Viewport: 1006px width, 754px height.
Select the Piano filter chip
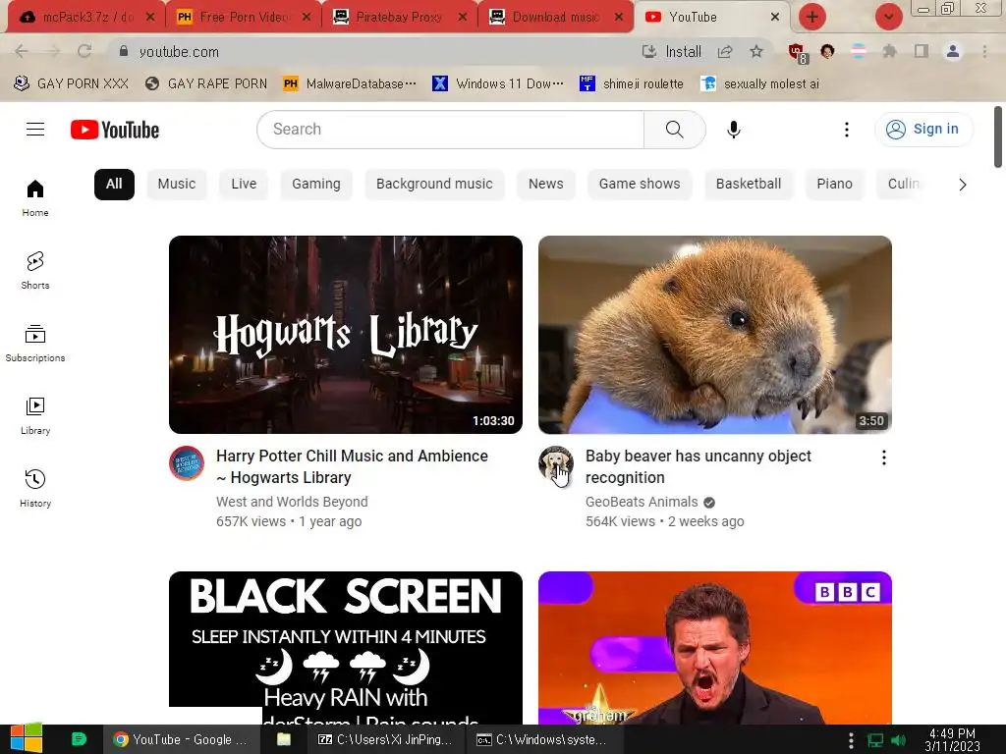coord(835,184)
